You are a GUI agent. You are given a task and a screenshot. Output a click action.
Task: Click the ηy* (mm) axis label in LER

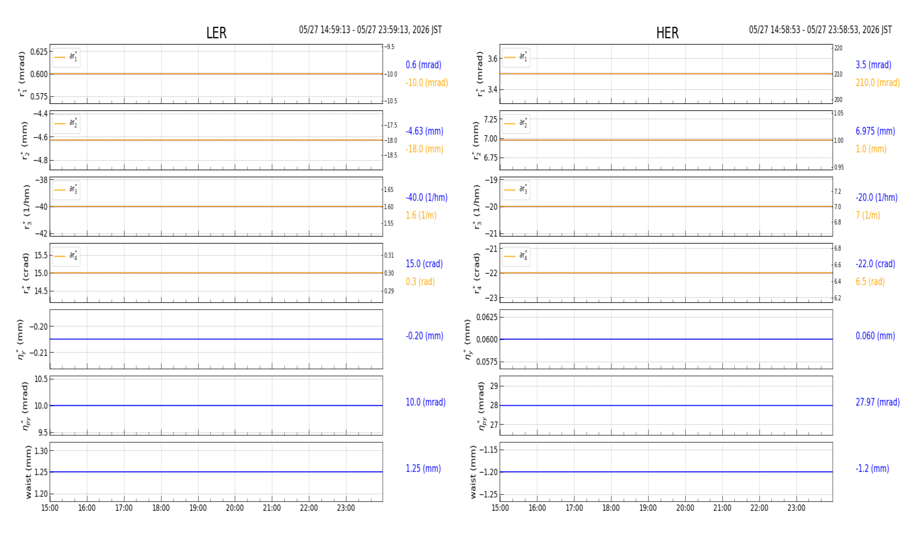point(21,339)
